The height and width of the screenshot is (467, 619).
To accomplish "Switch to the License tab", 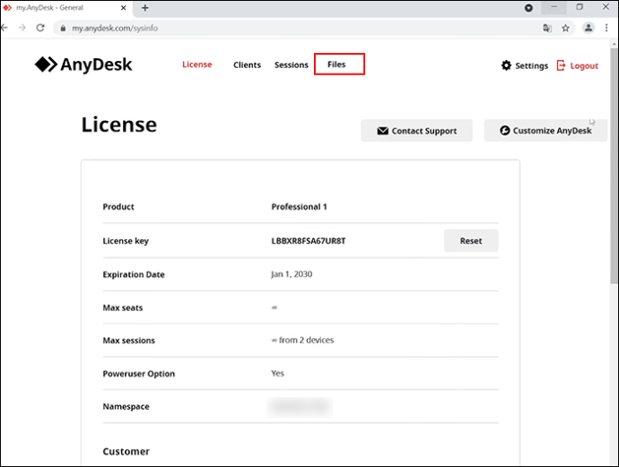I will tap(197, 65).
